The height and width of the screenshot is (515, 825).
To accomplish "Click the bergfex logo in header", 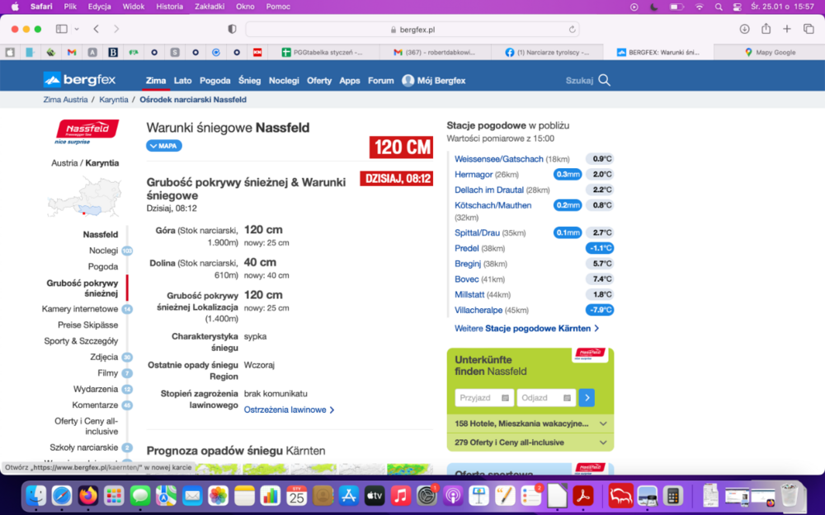I will [x=79, y=80].
